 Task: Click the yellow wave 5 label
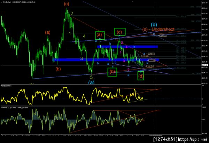(x=91, y=77)
